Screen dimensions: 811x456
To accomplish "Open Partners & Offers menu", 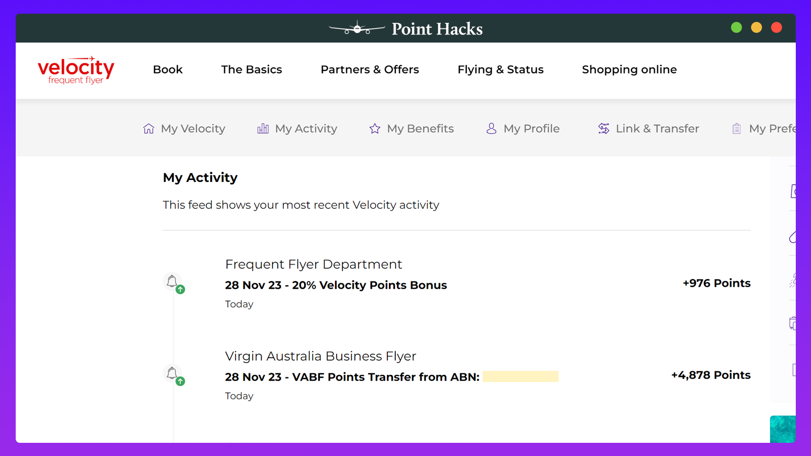I will [370, 69].
